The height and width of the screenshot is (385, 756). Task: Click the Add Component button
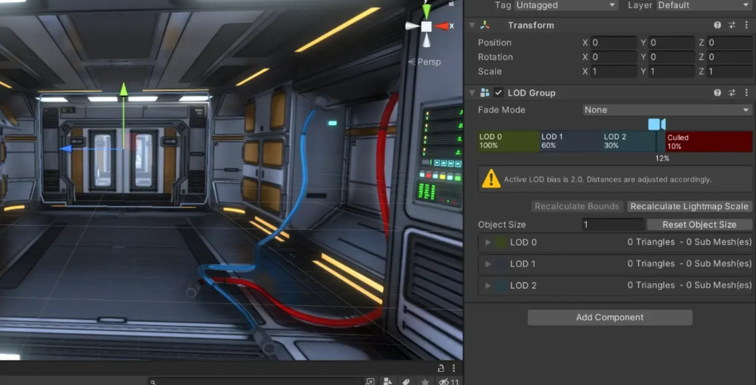pos(609,318)
